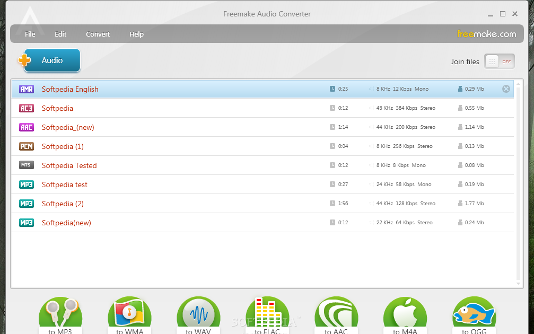Select the file named Softpedia_(new)

click(x=68, y=127)
